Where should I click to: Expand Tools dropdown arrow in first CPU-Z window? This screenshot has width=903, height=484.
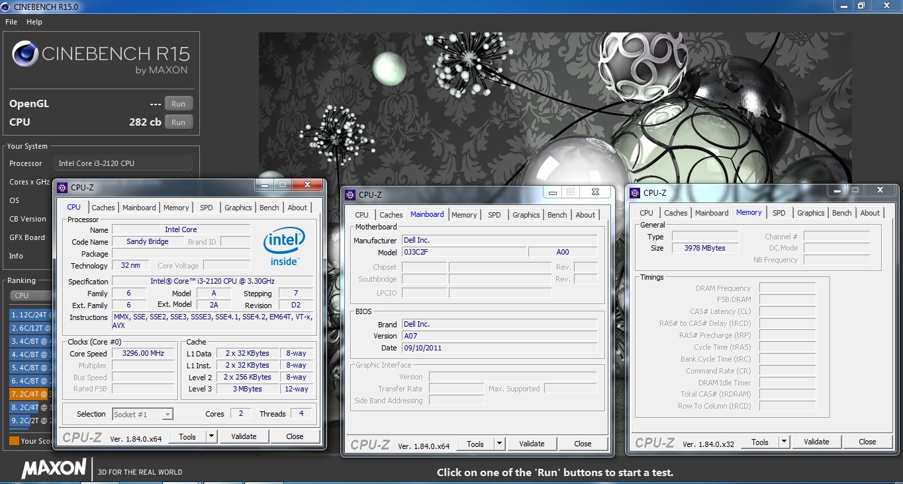click(x=211, y=436)
